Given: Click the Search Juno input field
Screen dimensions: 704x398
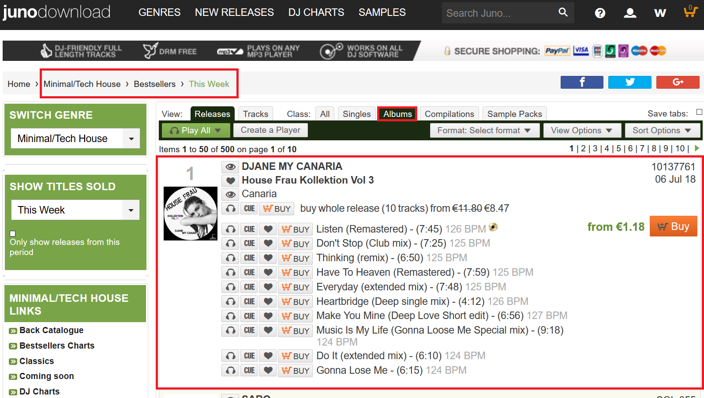Looking at the screenshot, I should pyautogui.click(x=498, y=13).
